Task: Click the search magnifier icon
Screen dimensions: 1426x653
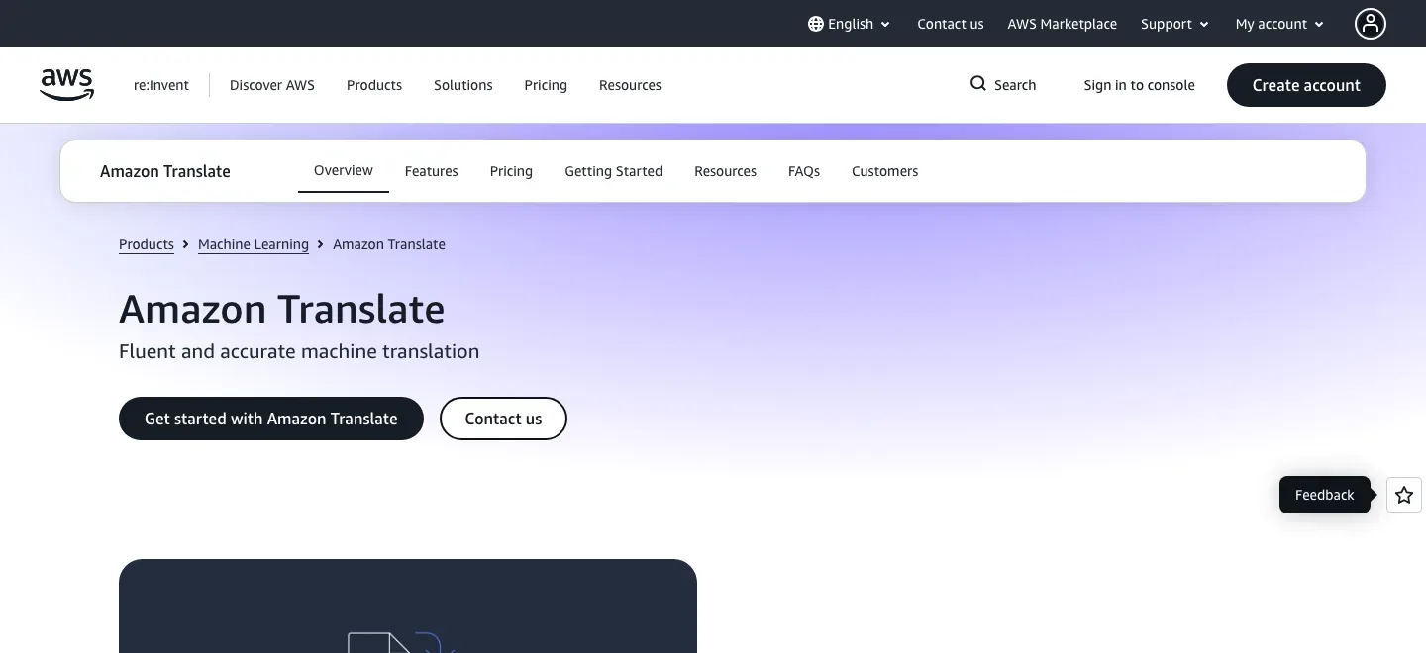Action: (x=978, y=84)
